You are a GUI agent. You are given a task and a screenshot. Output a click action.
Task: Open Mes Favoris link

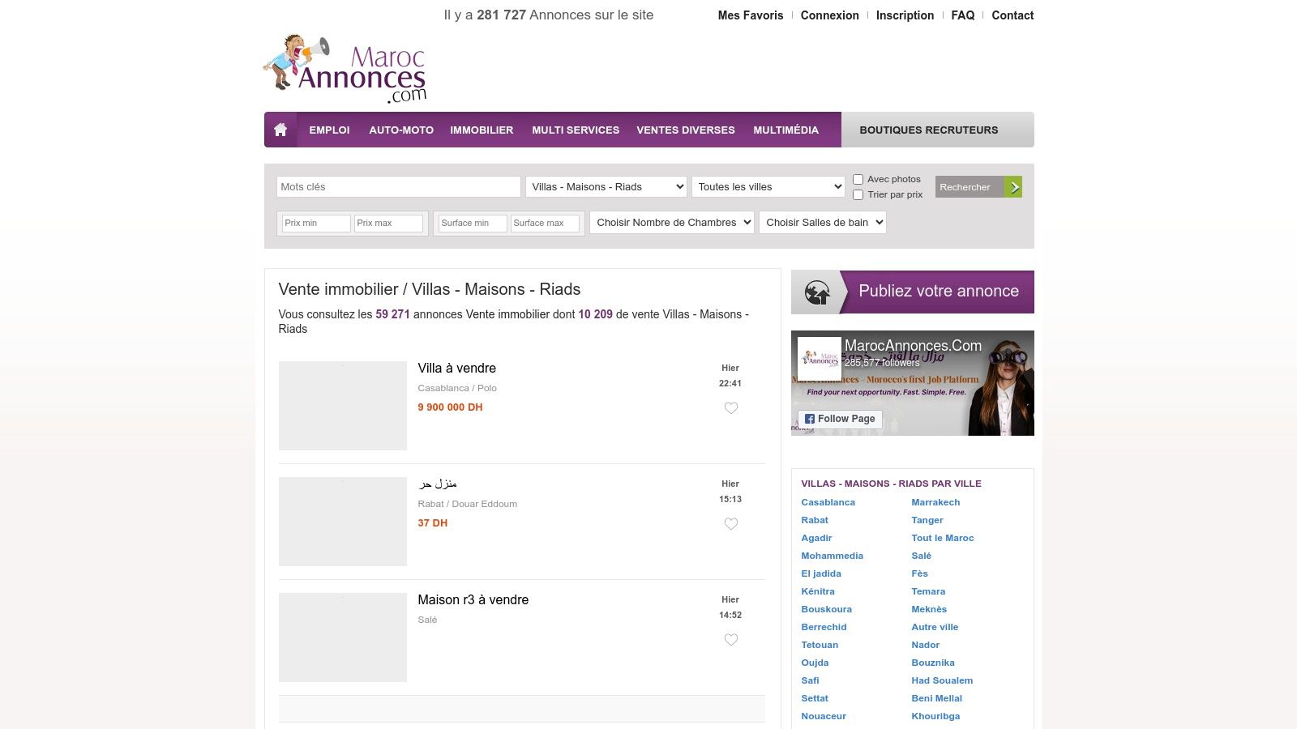(x=751, y=15)
